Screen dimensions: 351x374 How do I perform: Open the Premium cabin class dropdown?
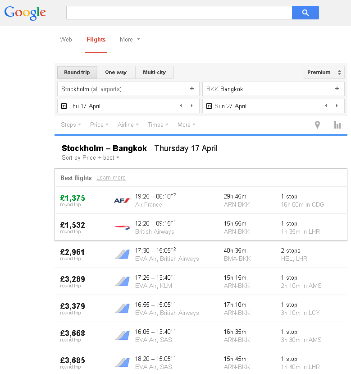click(x=324, y=72)
